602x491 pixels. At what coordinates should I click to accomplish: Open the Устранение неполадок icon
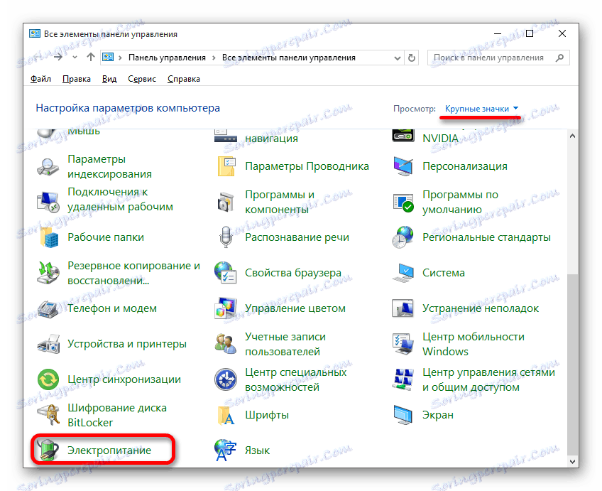[403, 308]
